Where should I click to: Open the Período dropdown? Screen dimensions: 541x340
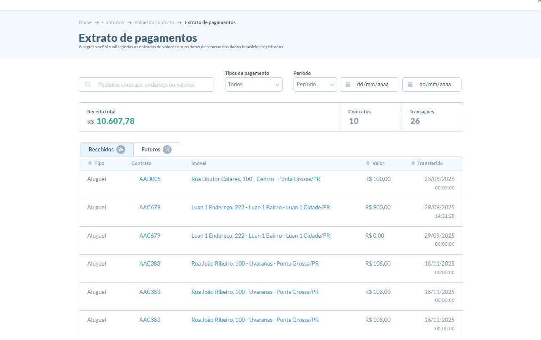pyautogui.click(x=315, y=85)
